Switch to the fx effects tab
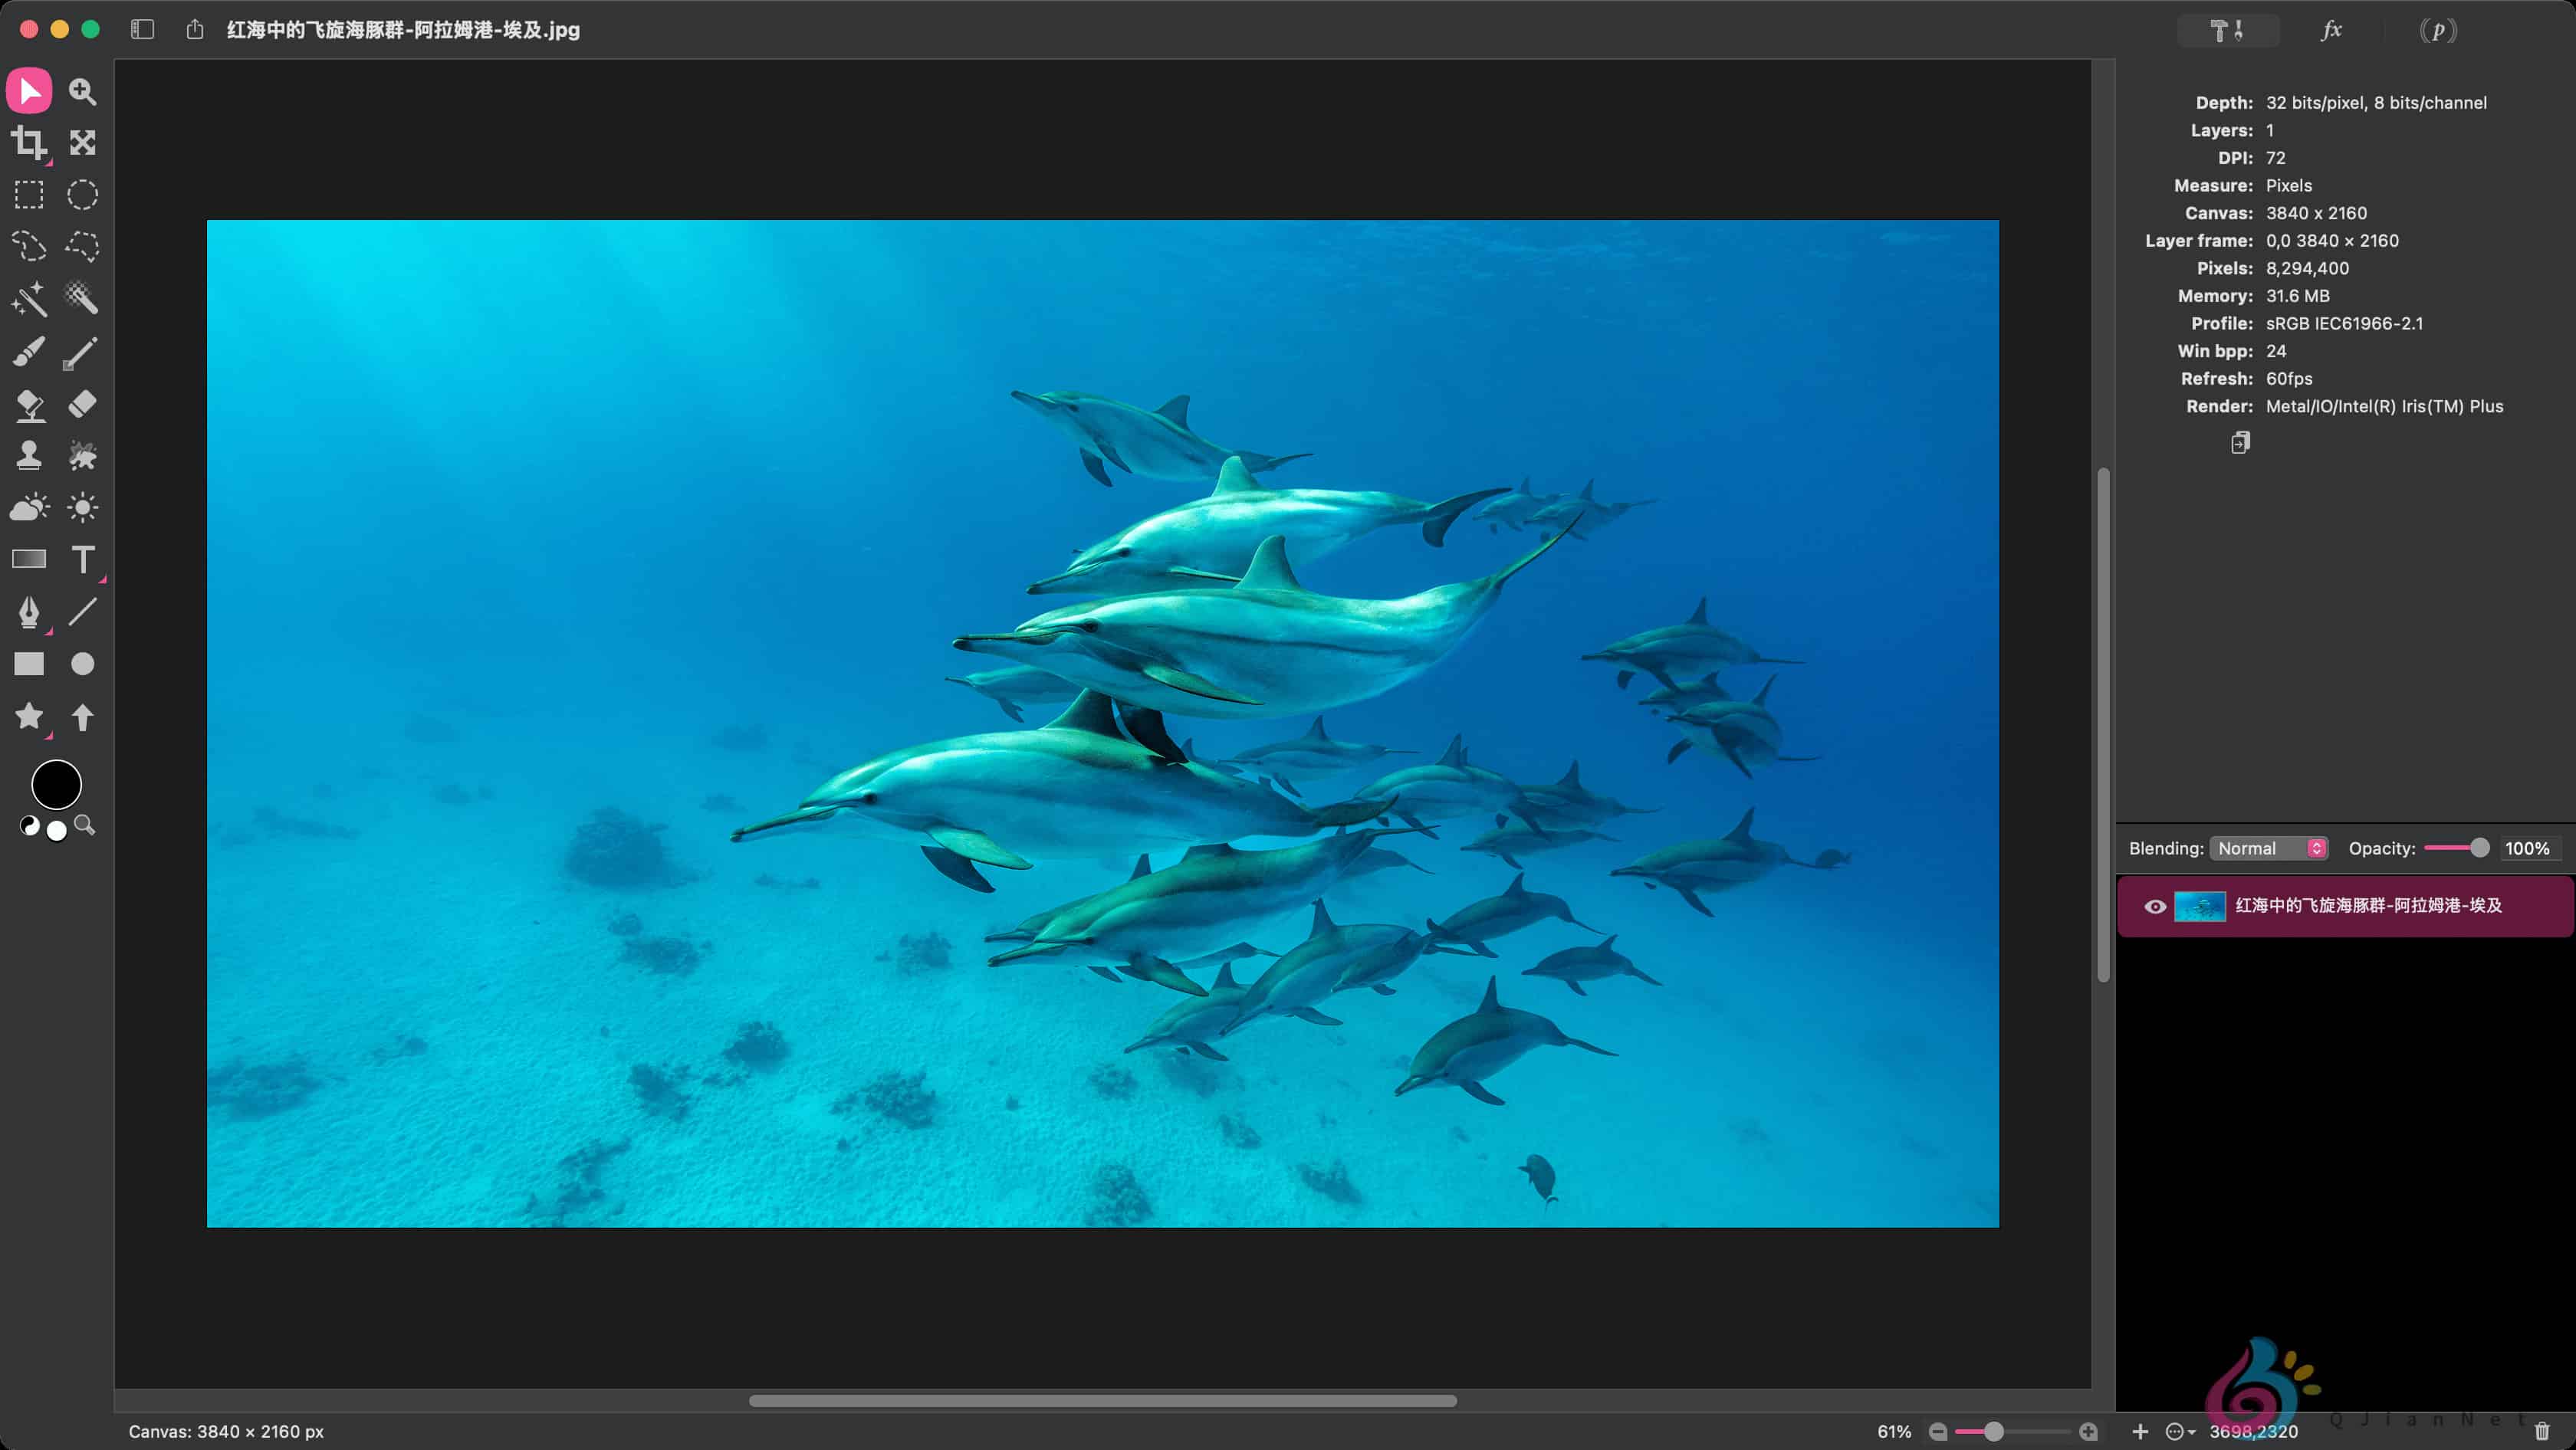The height and width of the screenshot is (1450, 2576). 2331,30
